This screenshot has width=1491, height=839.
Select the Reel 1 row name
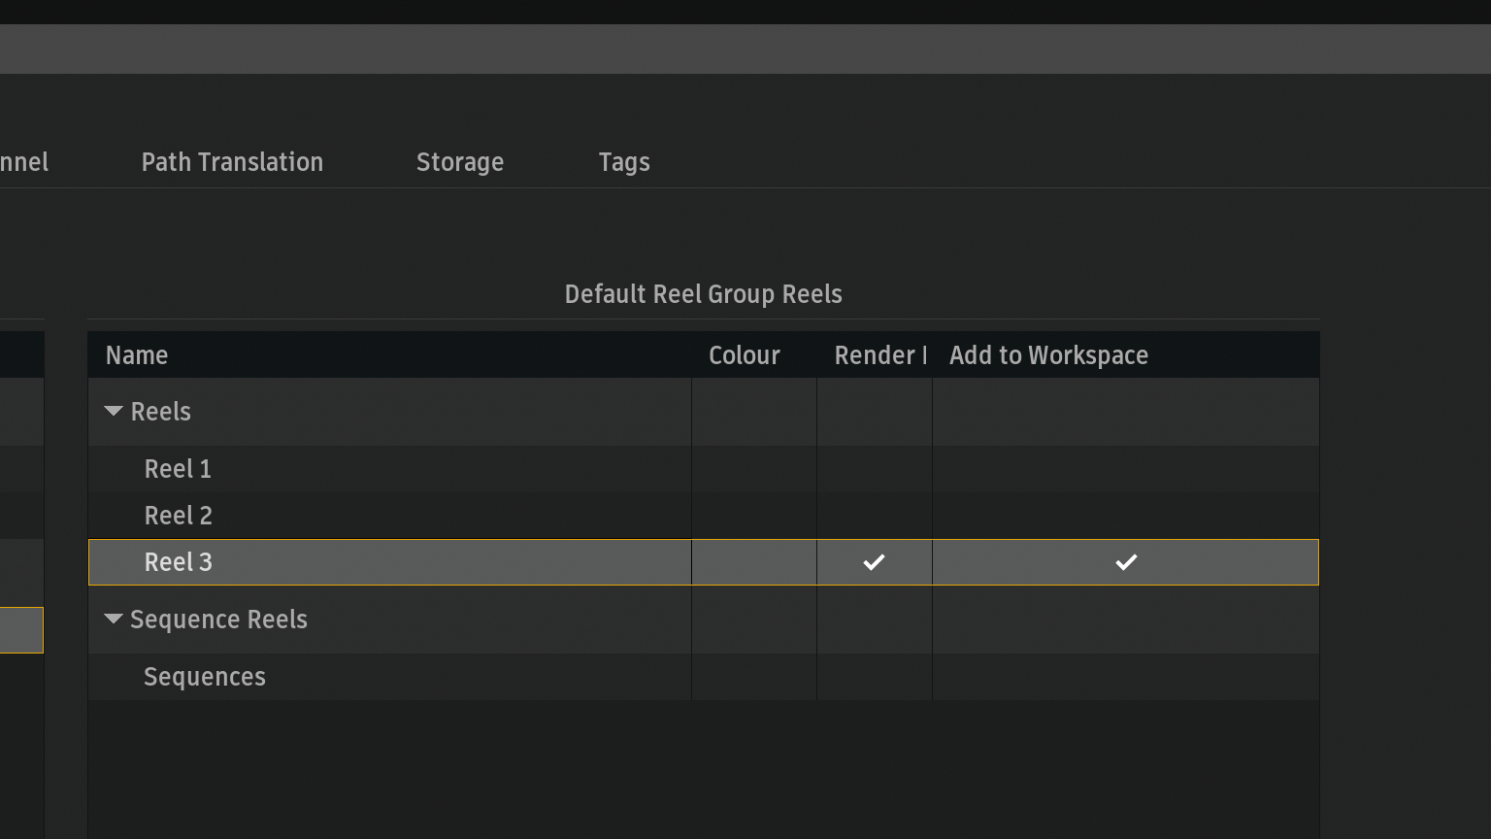(178, 469)
